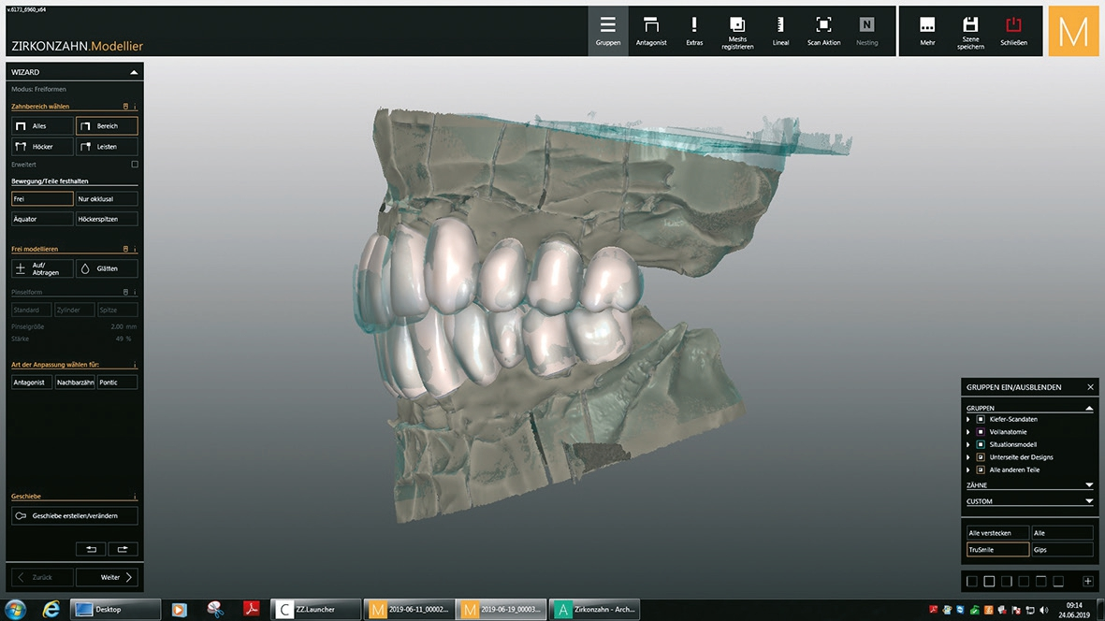Image resolution: width=1105 pixels, height=621 pixels.
Task: Expand the ZÄHNE section
Action: 1089,485
